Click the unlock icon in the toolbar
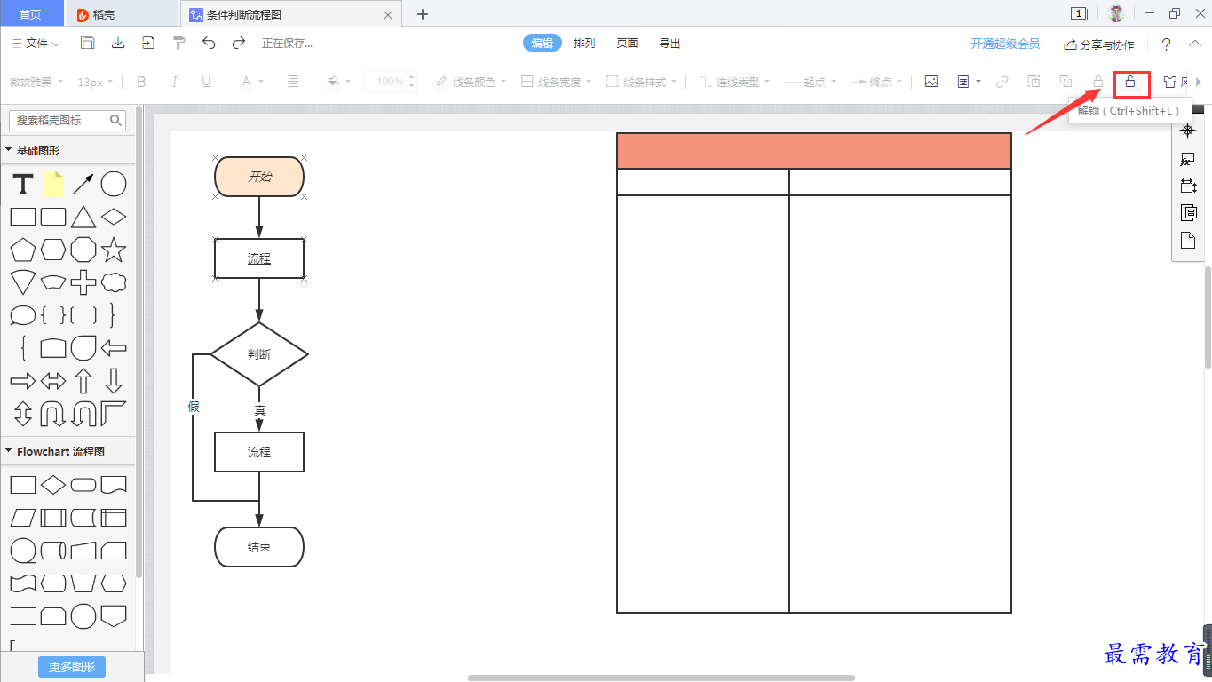 pyautogui.click(x=1130, y=82)
